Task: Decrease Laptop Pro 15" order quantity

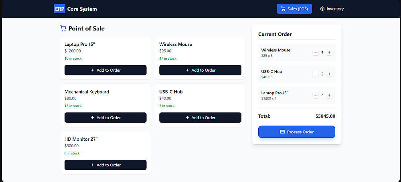Action: pos(316,95)
